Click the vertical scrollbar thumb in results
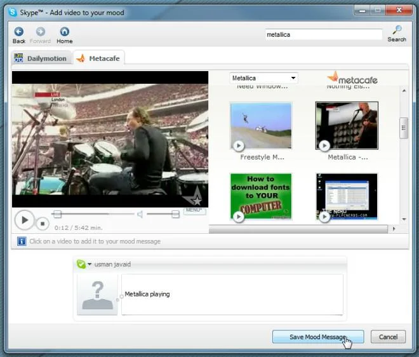 pyautogui.click(x=404, y=128)
